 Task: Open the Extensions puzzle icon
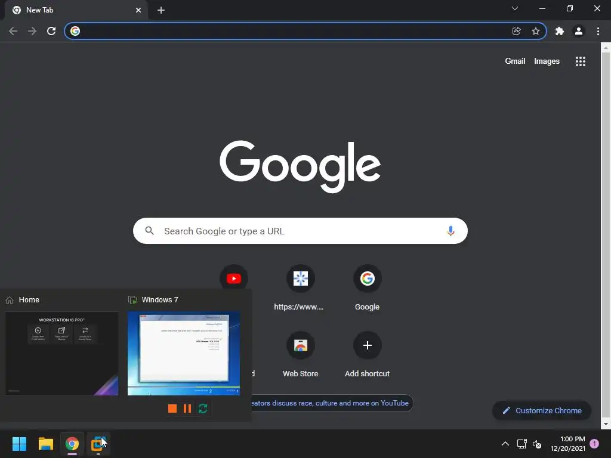[x=560, y=31]
